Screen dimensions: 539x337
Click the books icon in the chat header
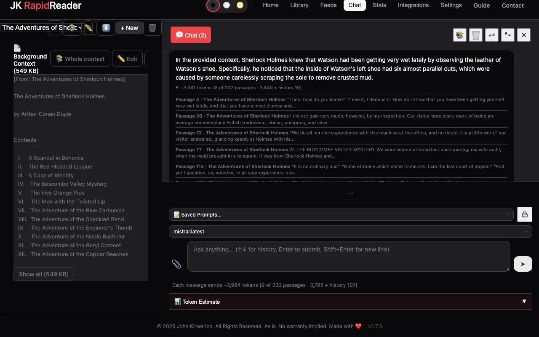(x=460, y=35)
